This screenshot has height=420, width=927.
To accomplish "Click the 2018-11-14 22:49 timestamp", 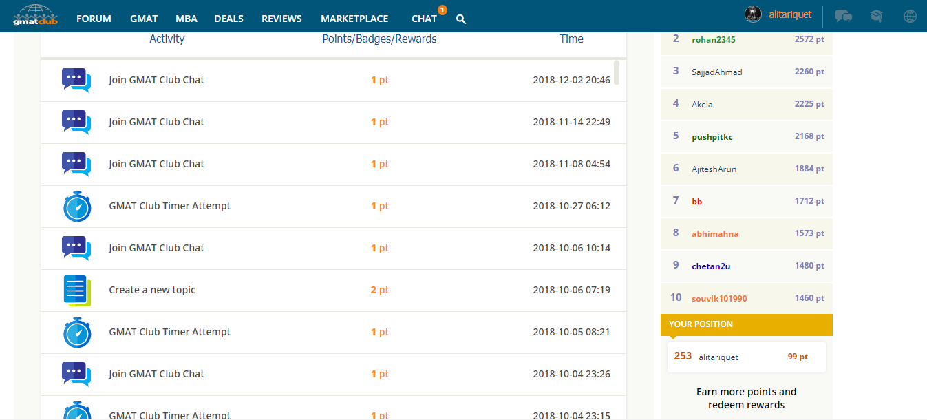I will 571,122.
